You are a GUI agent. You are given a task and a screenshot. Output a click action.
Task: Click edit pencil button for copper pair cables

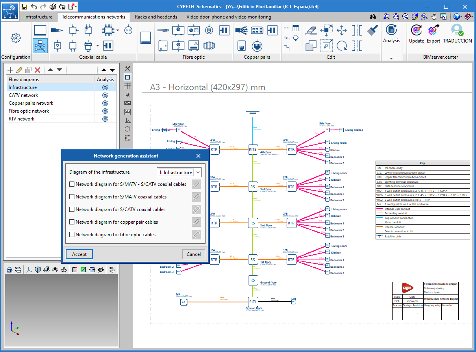[x=196, y=222]
